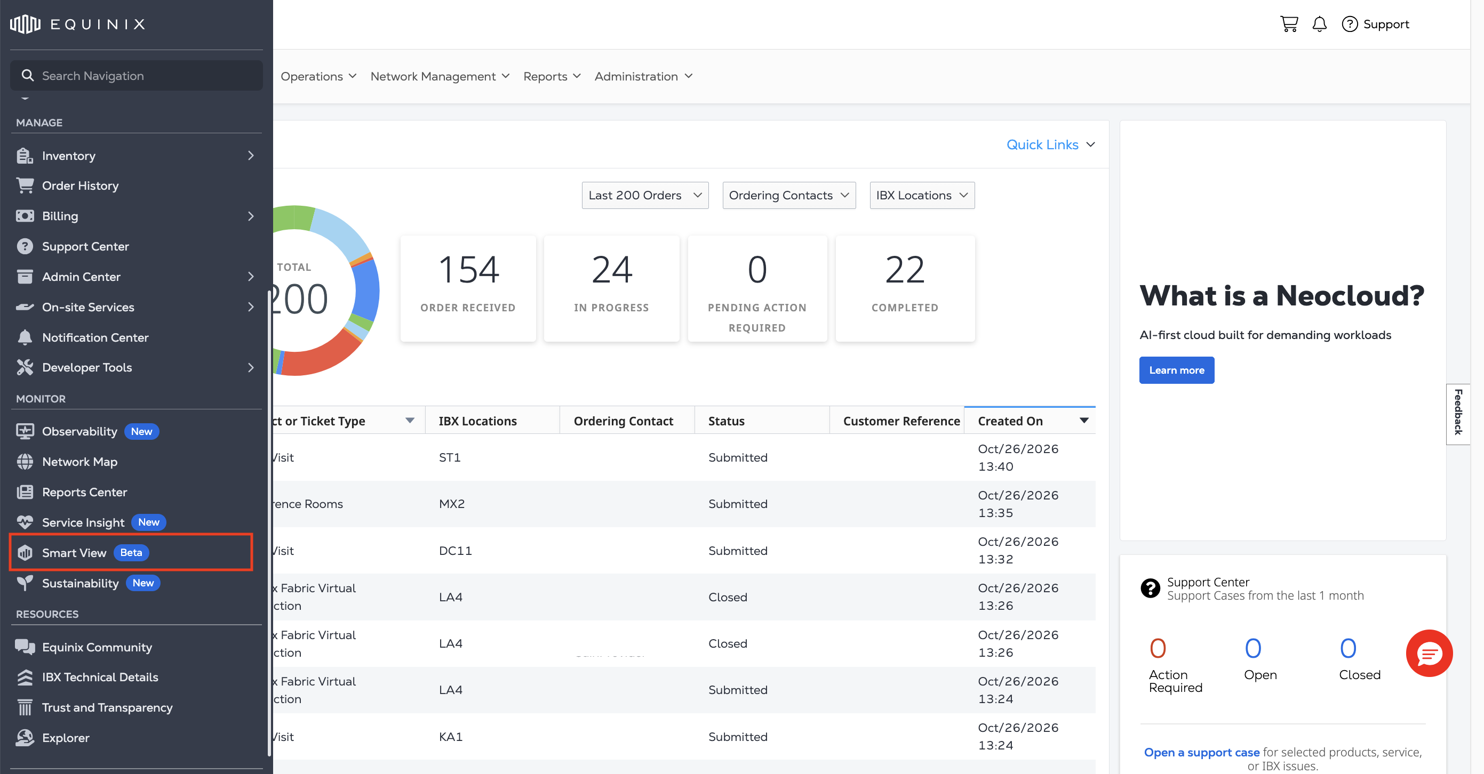Click the Equinix logo
Image resolution: width=1484 pixels, height=774 pixels.
78,24
